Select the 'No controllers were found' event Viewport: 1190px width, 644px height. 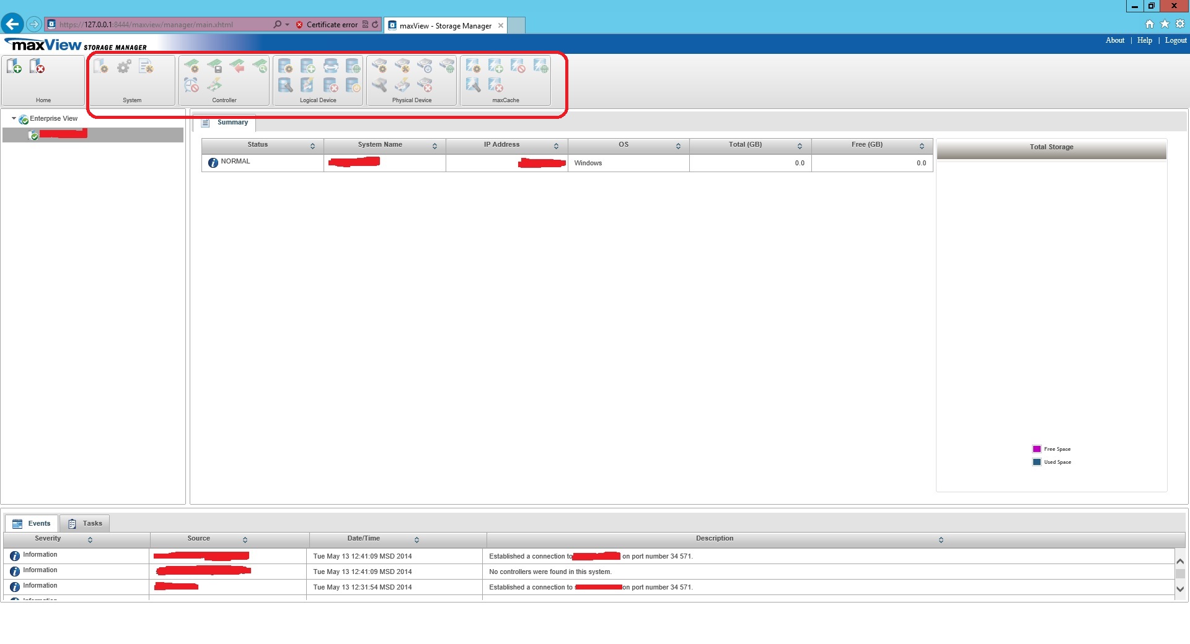coord(589,572)
